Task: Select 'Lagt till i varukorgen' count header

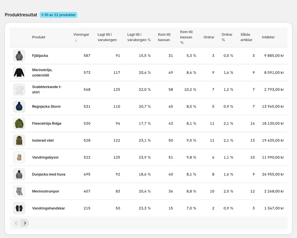Action: pyautogui.click(x=107, y=37)
